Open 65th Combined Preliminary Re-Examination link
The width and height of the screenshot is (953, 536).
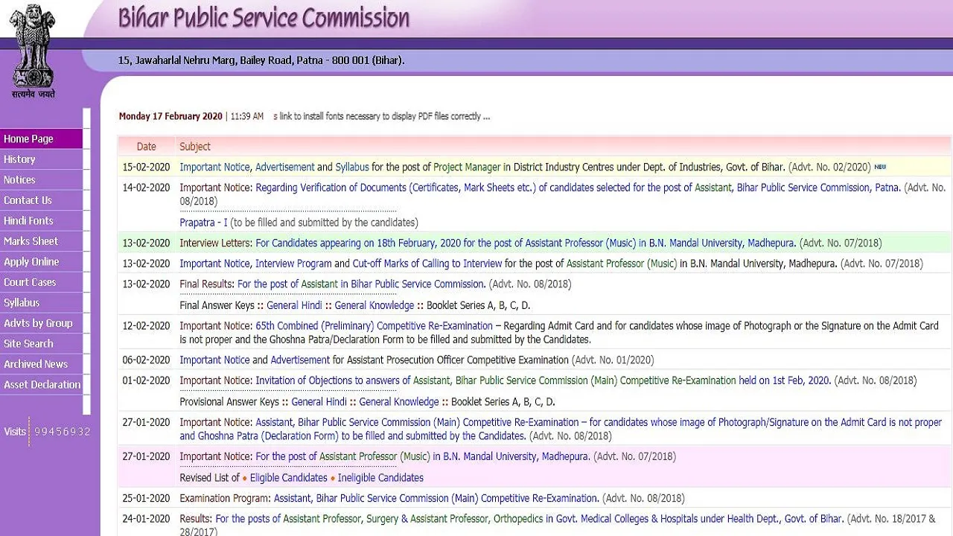[x=374, y=326]
